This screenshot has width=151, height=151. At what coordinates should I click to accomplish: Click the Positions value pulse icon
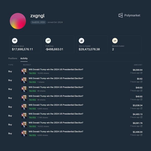click(15, 41)
